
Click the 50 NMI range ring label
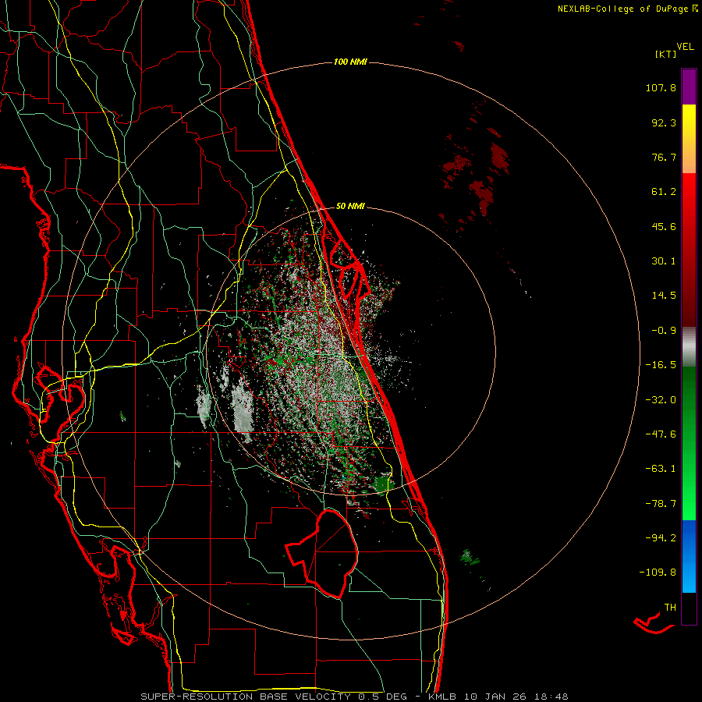pos(350,207)
